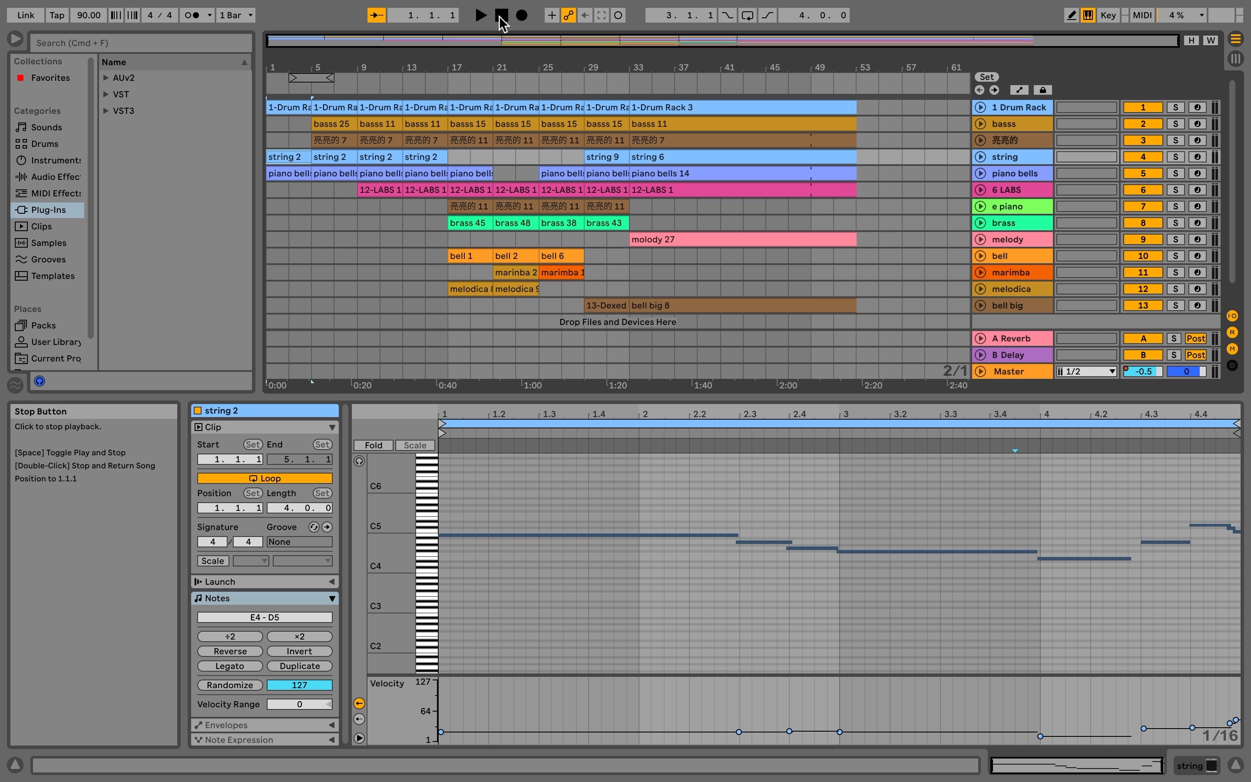This screenshot has width=1251, height=782.
Task: Open Samples category in browser
Action: click(x=48, y=242)
